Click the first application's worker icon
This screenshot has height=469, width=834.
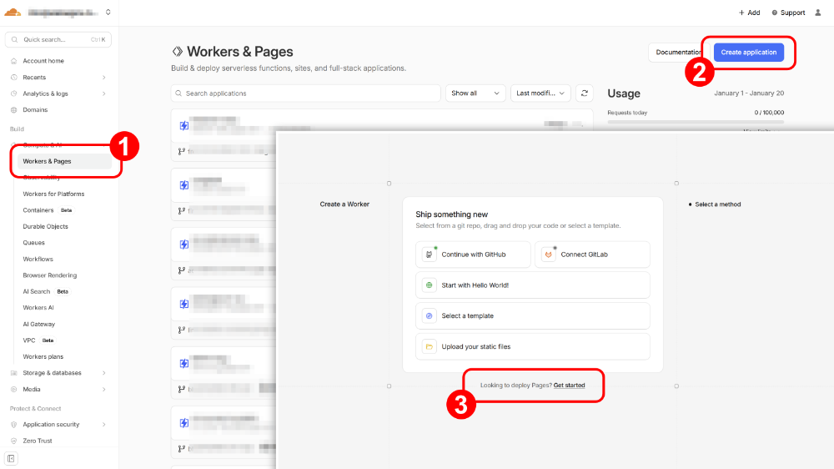[x=184, y=126]
